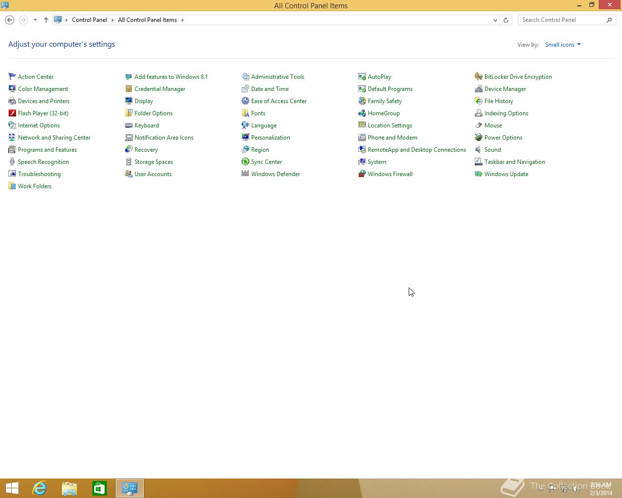Open the Region link
622x498 pixels.
click(x=260, y=149)
